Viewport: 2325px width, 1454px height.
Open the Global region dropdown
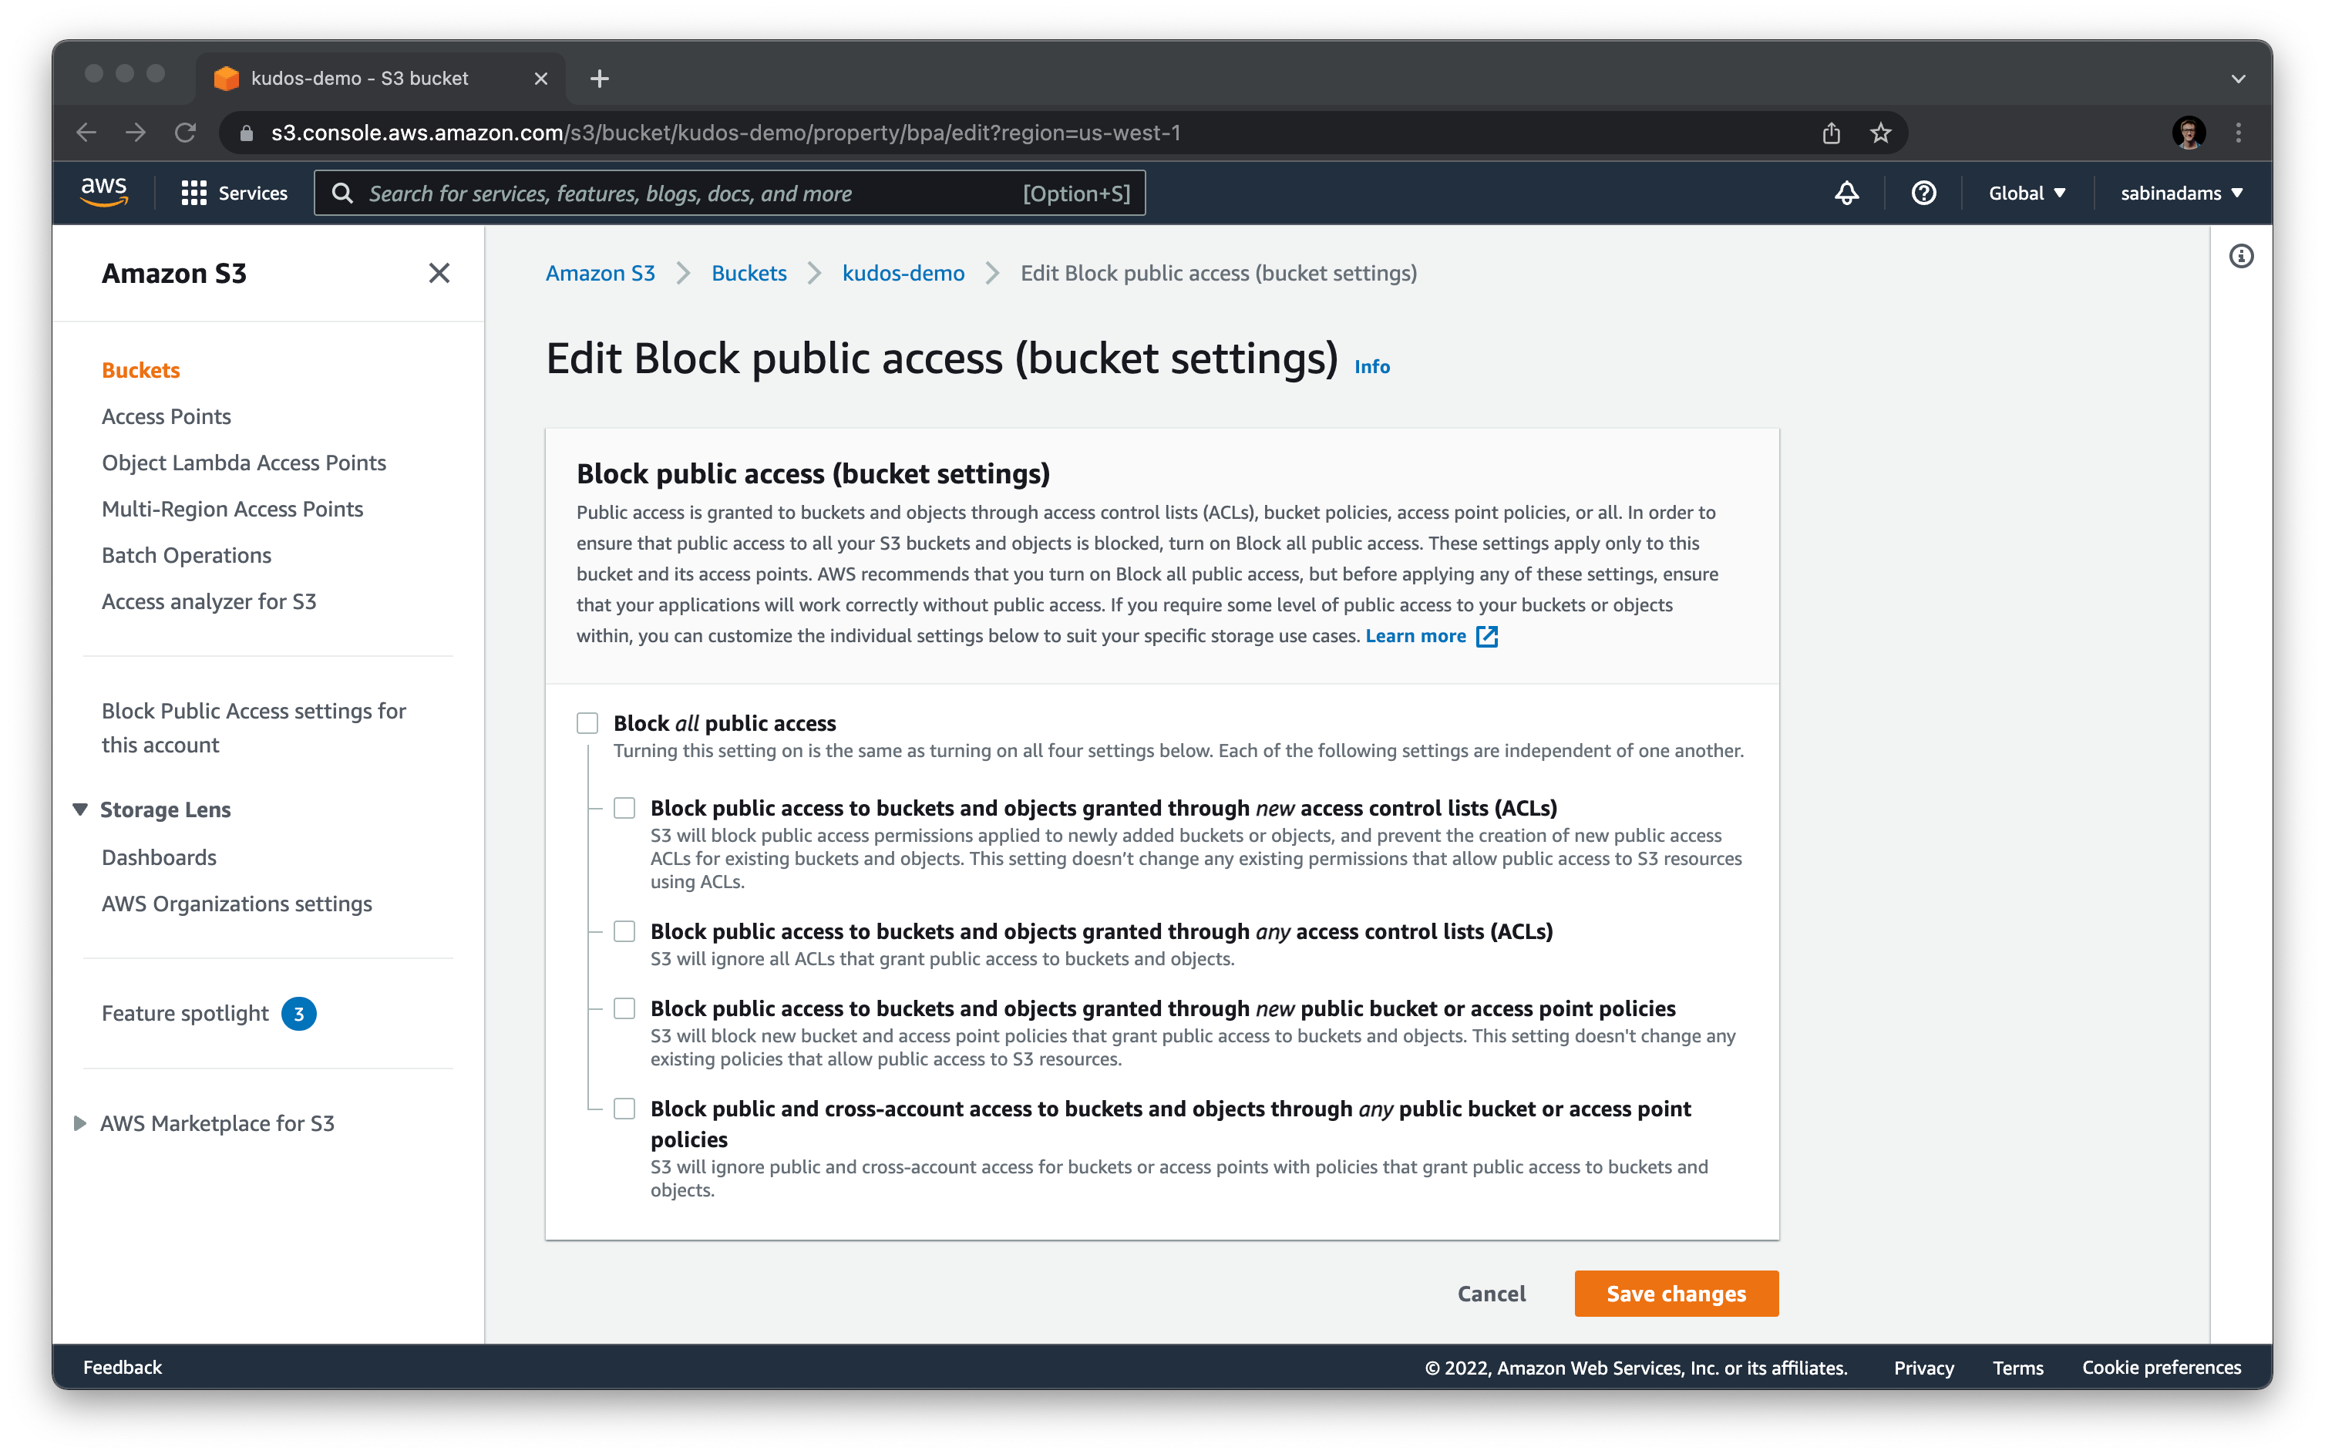2026,194
